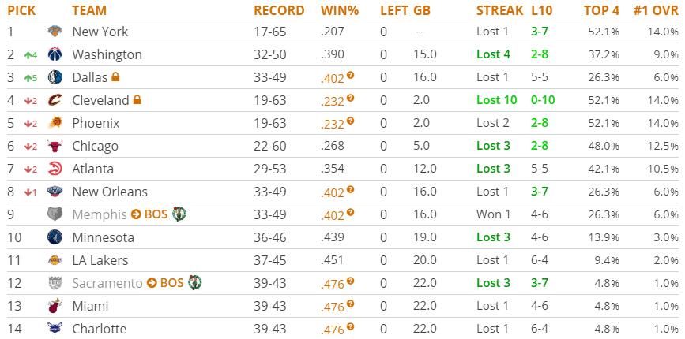
Task: Sort by the WIN% column header
Action: [x=340, y=10]
